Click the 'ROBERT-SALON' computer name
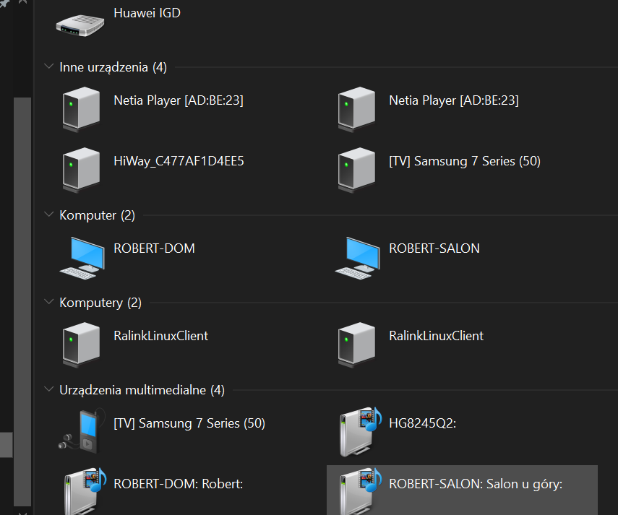618x515 pixels. click(x=434, y=248)
